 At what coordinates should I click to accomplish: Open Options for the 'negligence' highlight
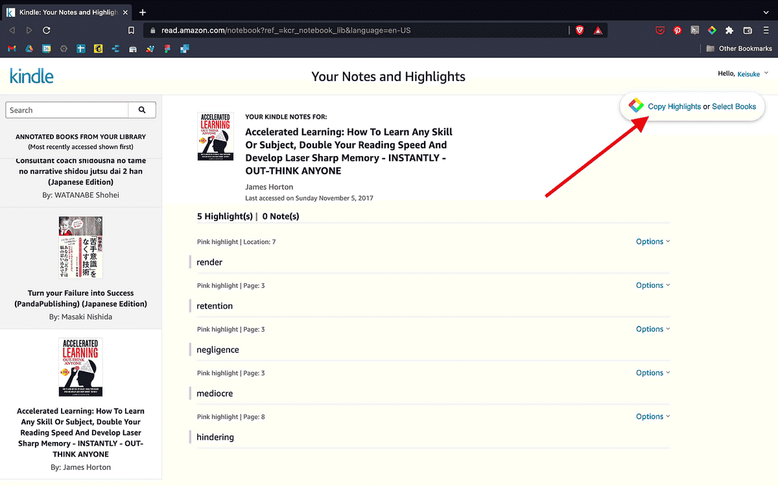[x=653, y=329]
